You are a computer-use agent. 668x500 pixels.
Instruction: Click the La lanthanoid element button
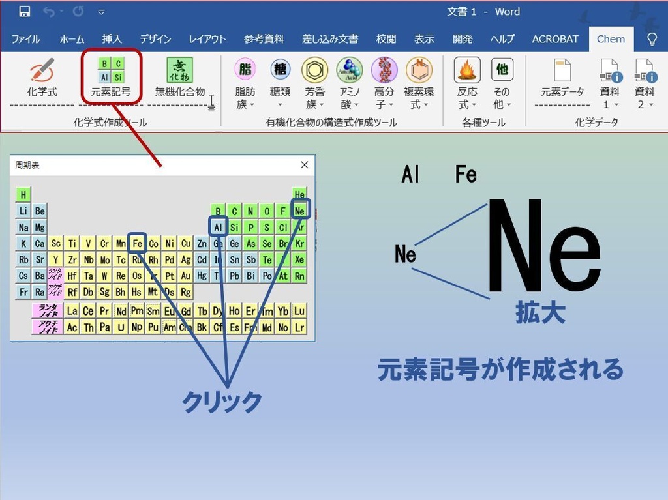[72, 310]
